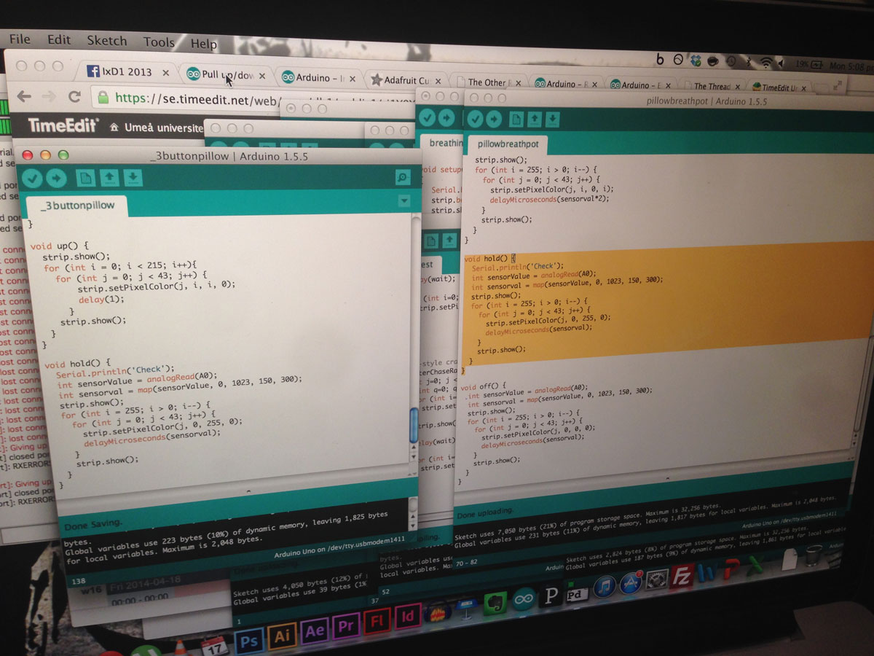Screen dimensions: 874x656
Task: Click 'void off() {' in pillowbreathpot
Action: pyautogui.click(x=483, y=386)
